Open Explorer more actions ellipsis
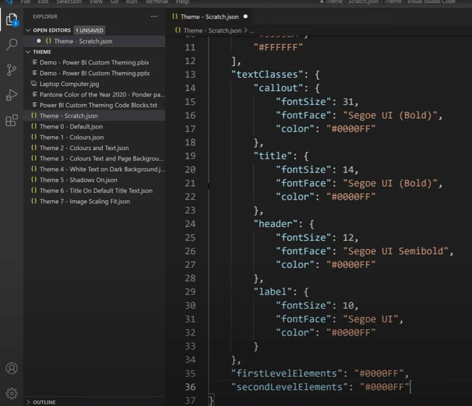Screen dimensions: 472x406 [x=154, y=17]
